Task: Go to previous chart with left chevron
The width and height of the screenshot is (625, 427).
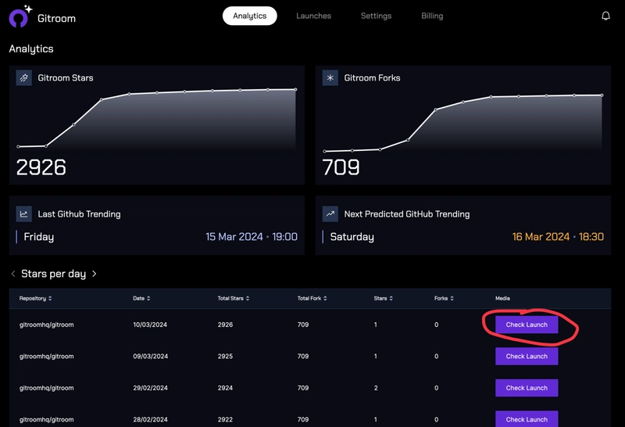Action: tap(13, 274)
